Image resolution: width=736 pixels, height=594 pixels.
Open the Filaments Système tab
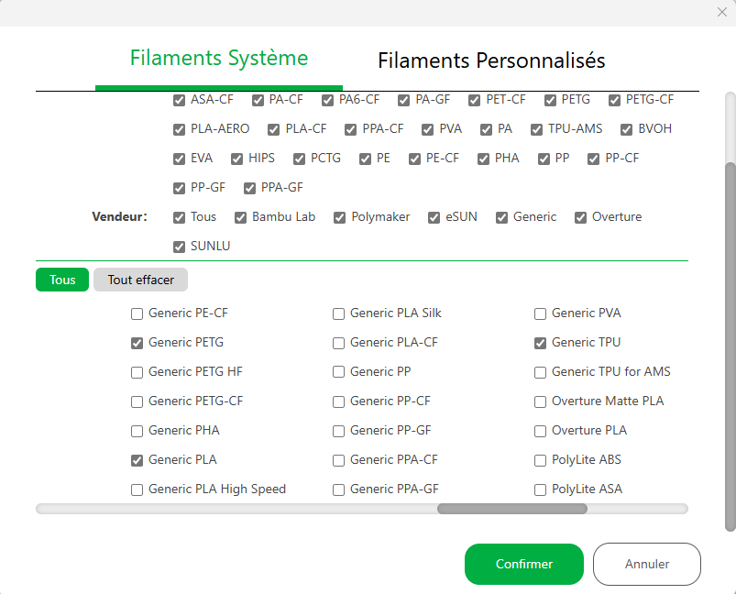pos(219,59)
